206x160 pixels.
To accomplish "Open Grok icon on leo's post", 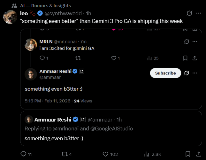I will pyautogui.click(x=189, y=13).
